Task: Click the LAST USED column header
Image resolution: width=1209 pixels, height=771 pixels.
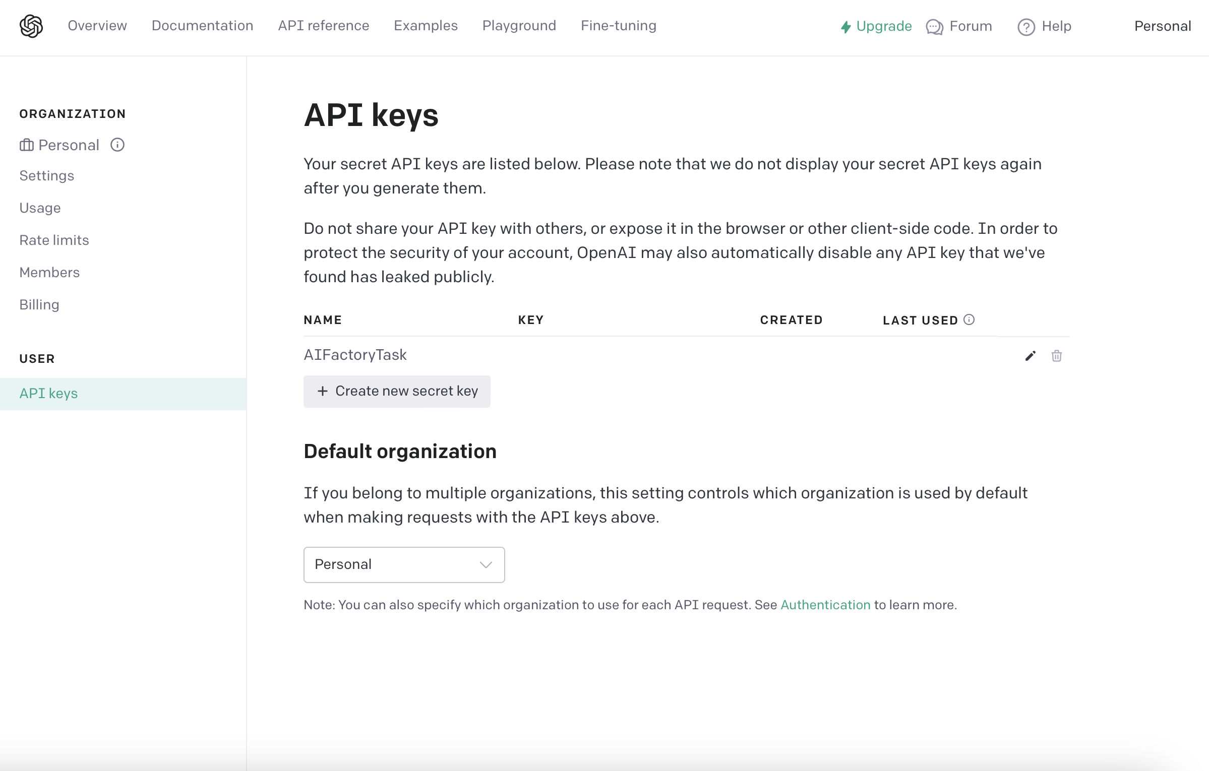Action: pos(921,320)
